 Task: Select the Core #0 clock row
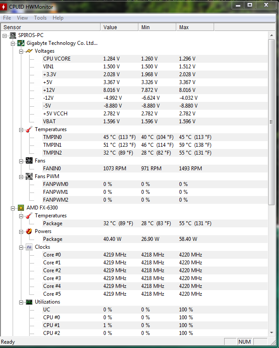click(155, 255)
